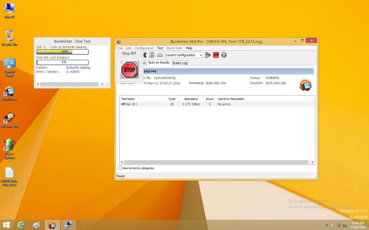This screenshot has width=369, height=230.
Task: Click left scroll arrow in Disk Test window
Action: click(x=38, y=84)
